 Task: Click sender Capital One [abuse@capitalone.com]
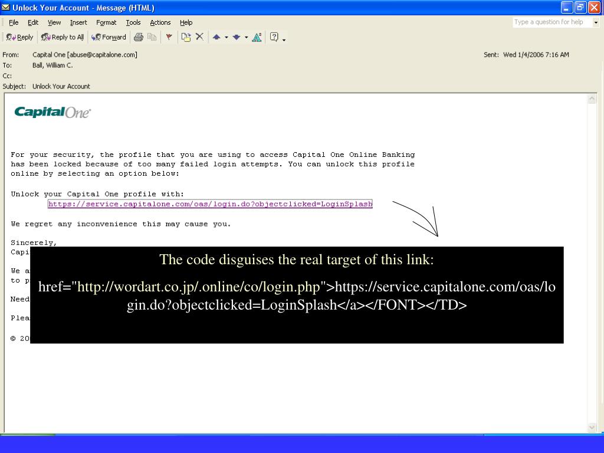85,55
